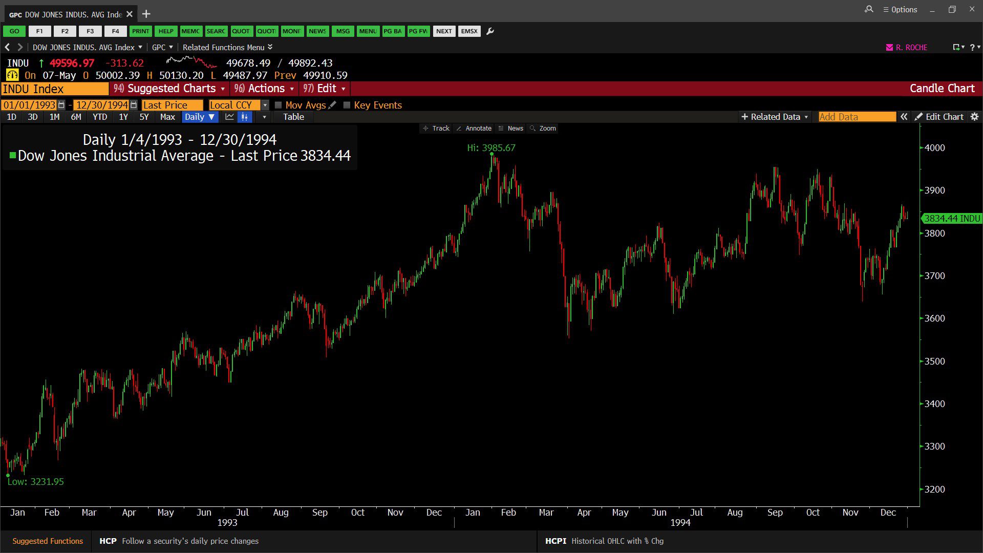This screenshot has width=983, height=553.
Task: Go back with the left arrow
Action: (7, 47)
